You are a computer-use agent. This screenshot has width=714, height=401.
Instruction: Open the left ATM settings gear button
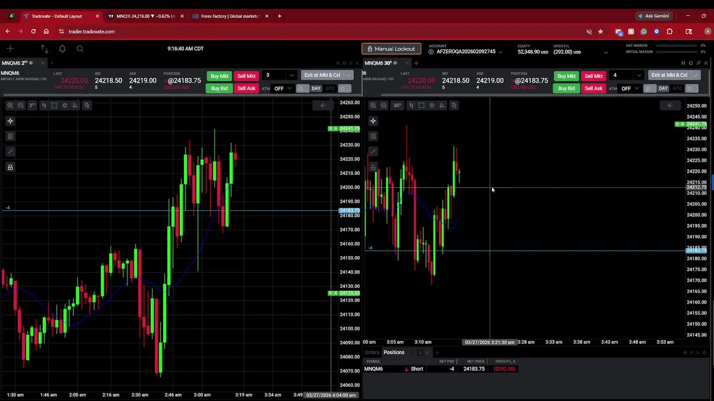301,89
